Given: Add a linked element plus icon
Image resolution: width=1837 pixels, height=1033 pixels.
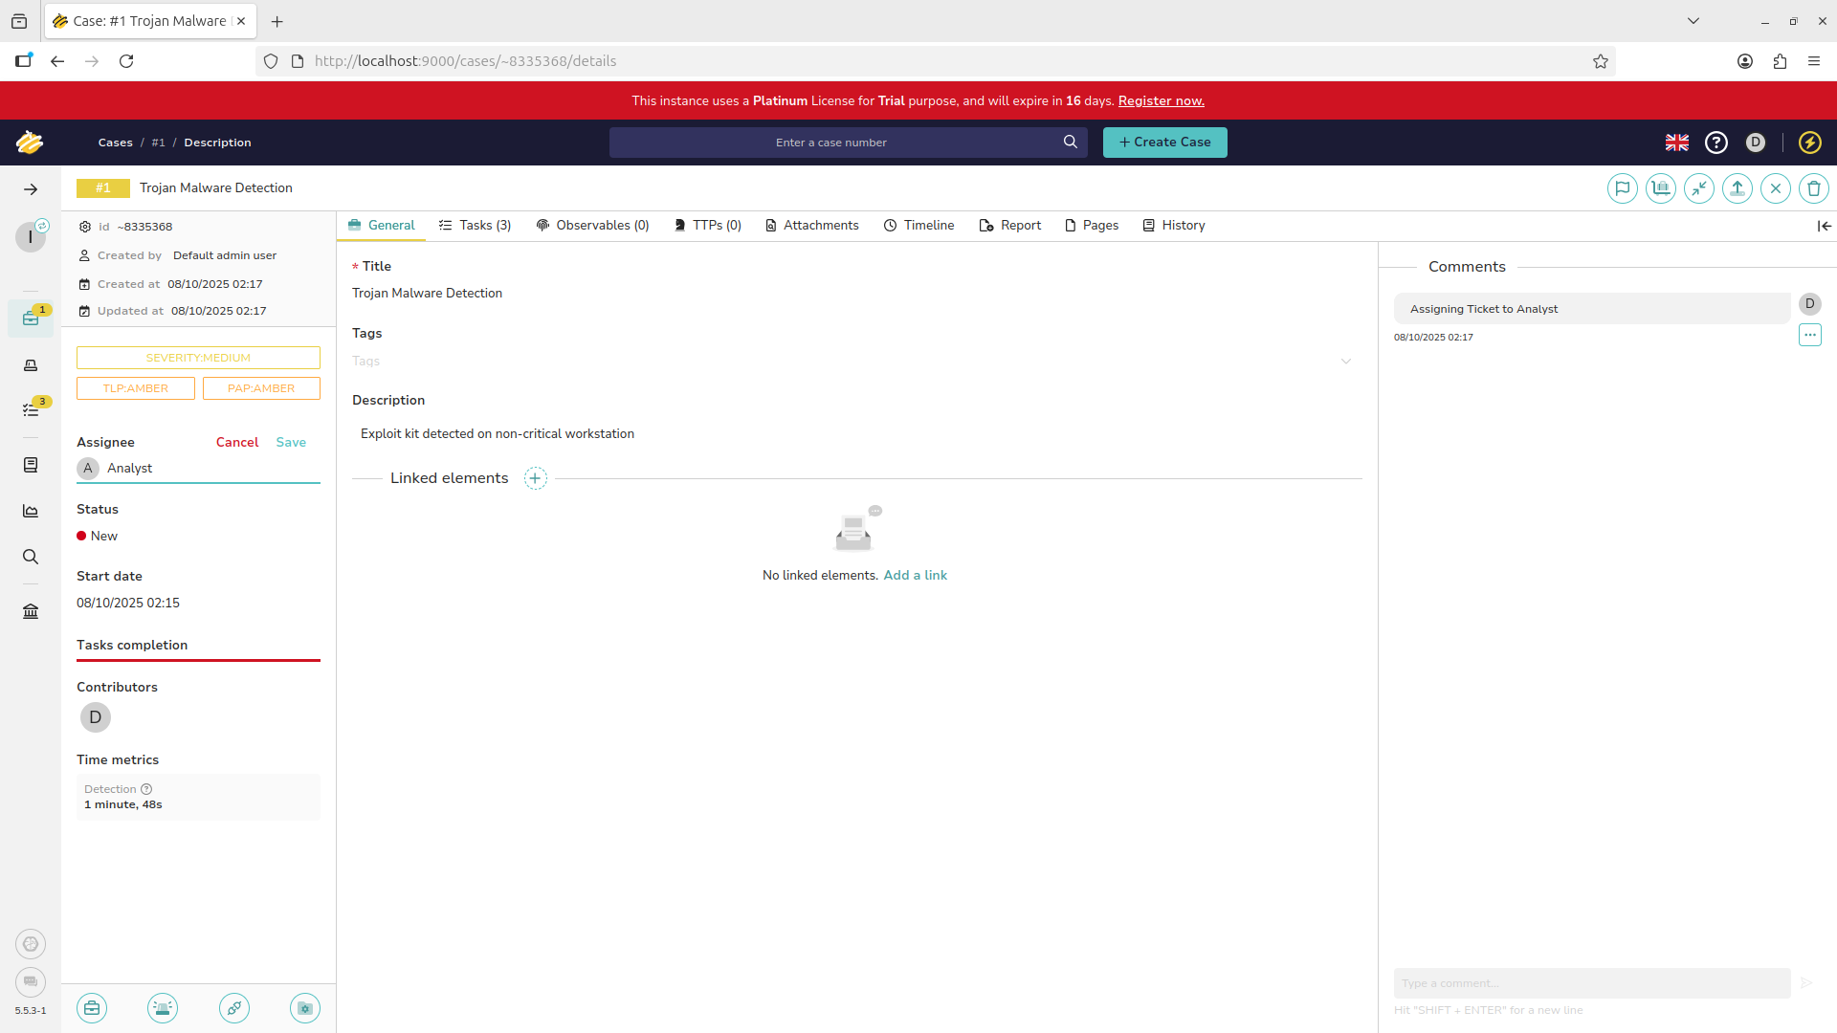Looking at the screenshot, I should coord(536,478).
